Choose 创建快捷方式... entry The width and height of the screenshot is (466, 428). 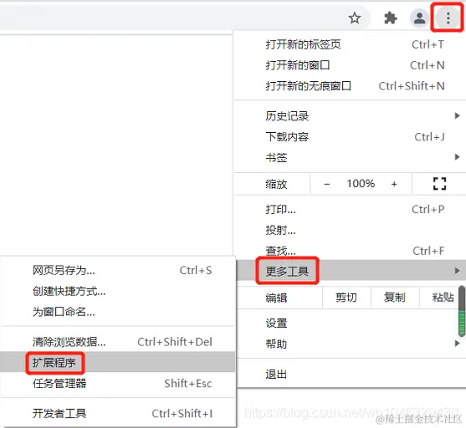[118, 292]
